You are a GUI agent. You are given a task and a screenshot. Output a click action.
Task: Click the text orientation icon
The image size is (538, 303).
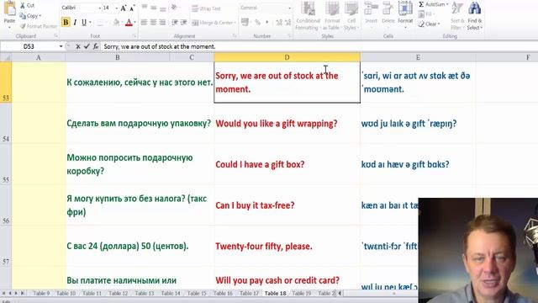click(x=175, y=8)
